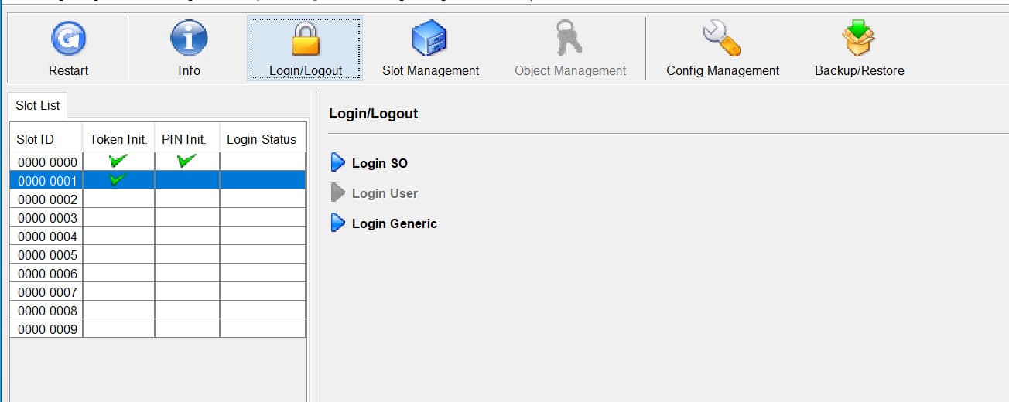Click PIN Init. checkmark for slot 0000 0000
Viewport: 1009px width, 402px height.
[186, 162]
